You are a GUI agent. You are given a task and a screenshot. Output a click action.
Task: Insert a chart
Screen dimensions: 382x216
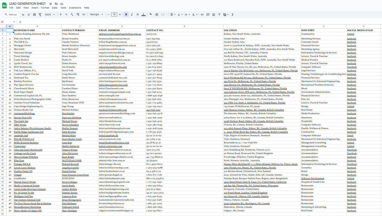(x=214, y=15)
